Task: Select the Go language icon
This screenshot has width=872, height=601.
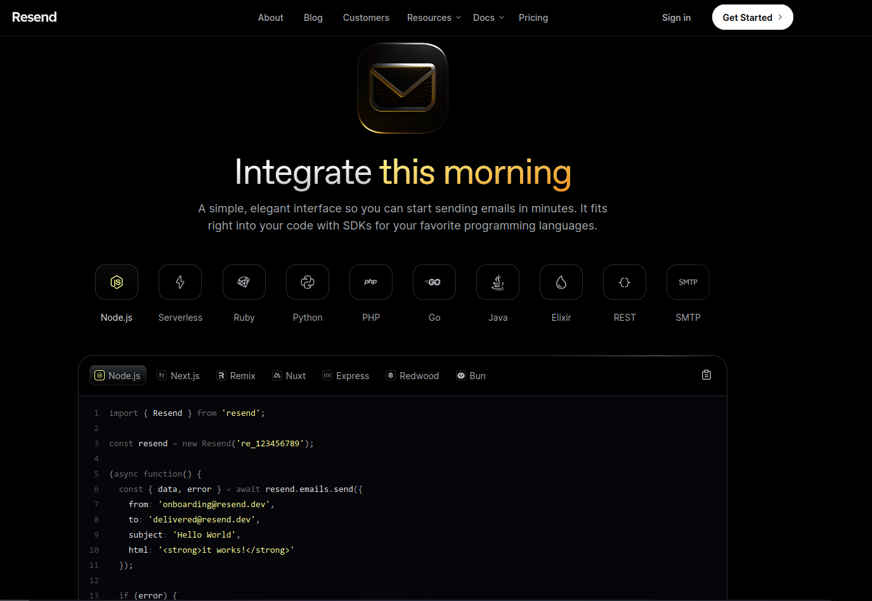Action: tap(434, 281)
